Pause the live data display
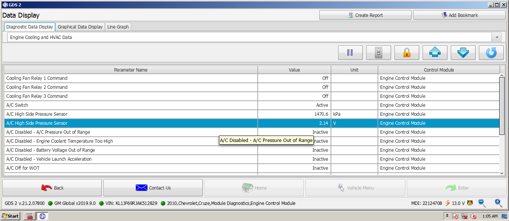Image resolution: width=509 pixels, height=221 pixels. (x=350, y=53)
